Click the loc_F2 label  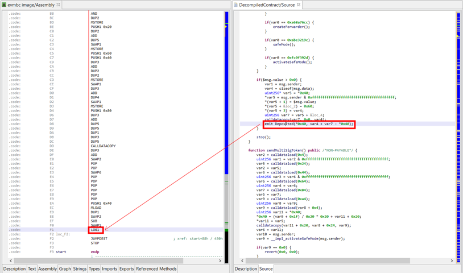point(63,234)
